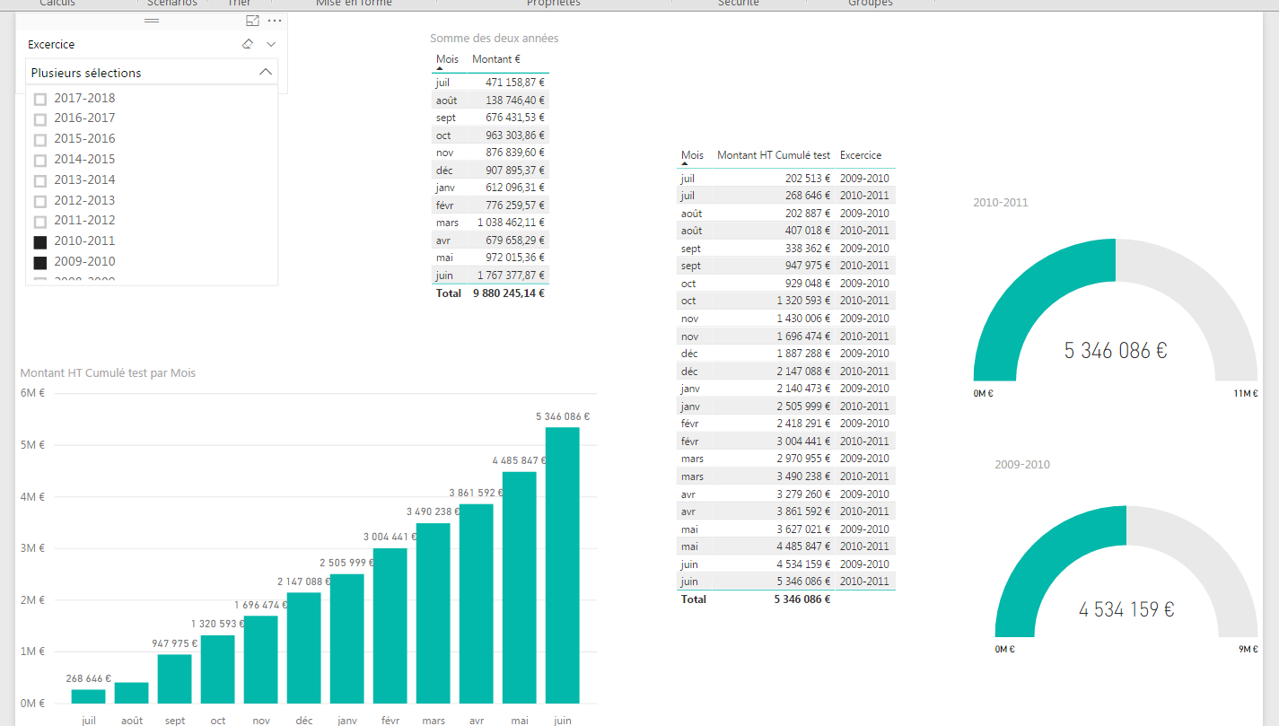Enable the 2015-2016 checkbox
This screenshot has height=726, width=1279.
coord(40,140)
